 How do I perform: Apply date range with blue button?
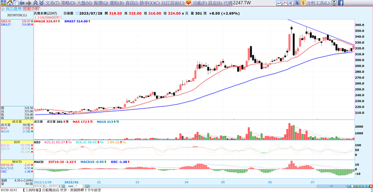pos(64,186)
